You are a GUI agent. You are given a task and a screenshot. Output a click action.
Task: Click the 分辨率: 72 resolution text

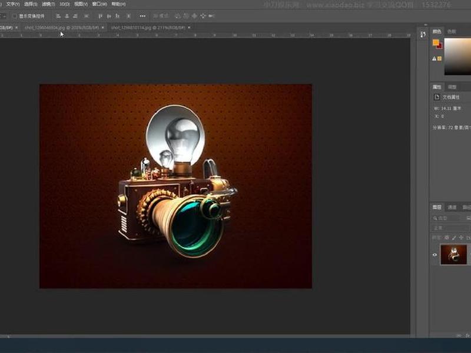pyautogui.click(x=452, y=128)
